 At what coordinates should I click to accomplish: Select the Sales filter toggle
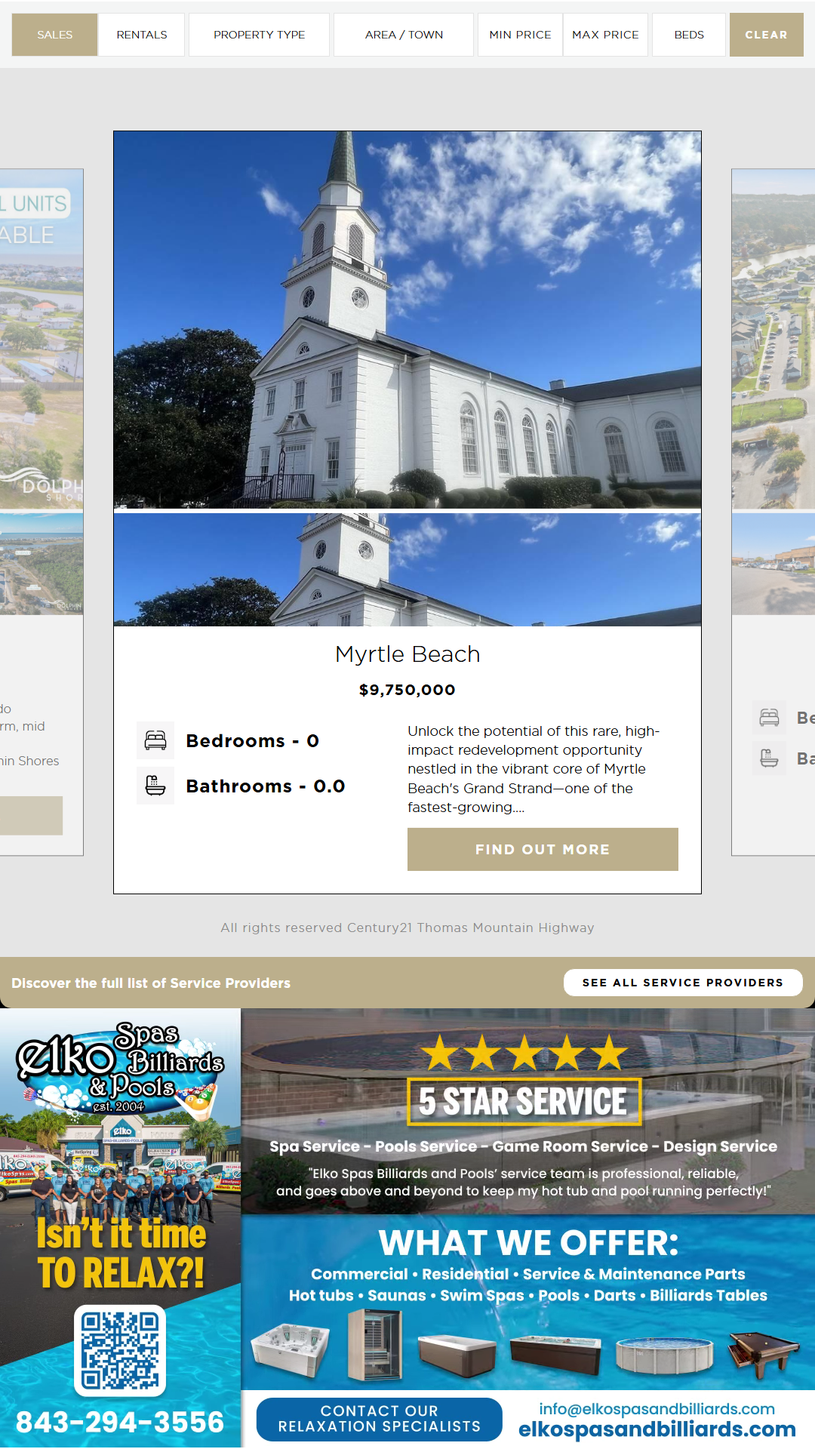pos(54,35)
